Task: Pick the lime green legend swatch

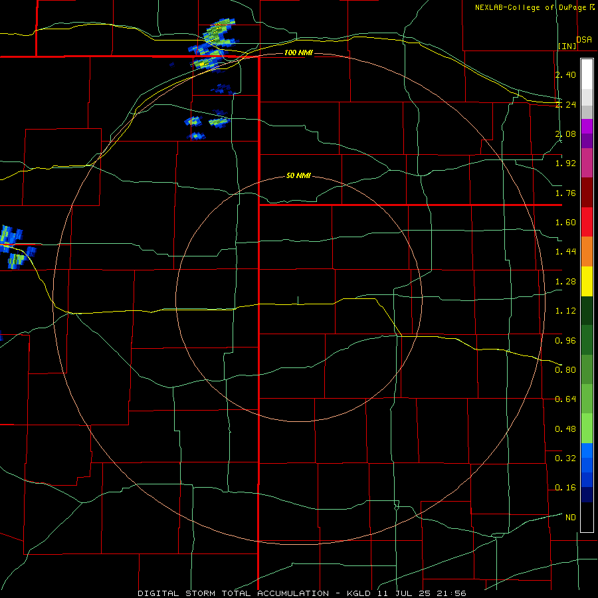Action: [587, 429]
